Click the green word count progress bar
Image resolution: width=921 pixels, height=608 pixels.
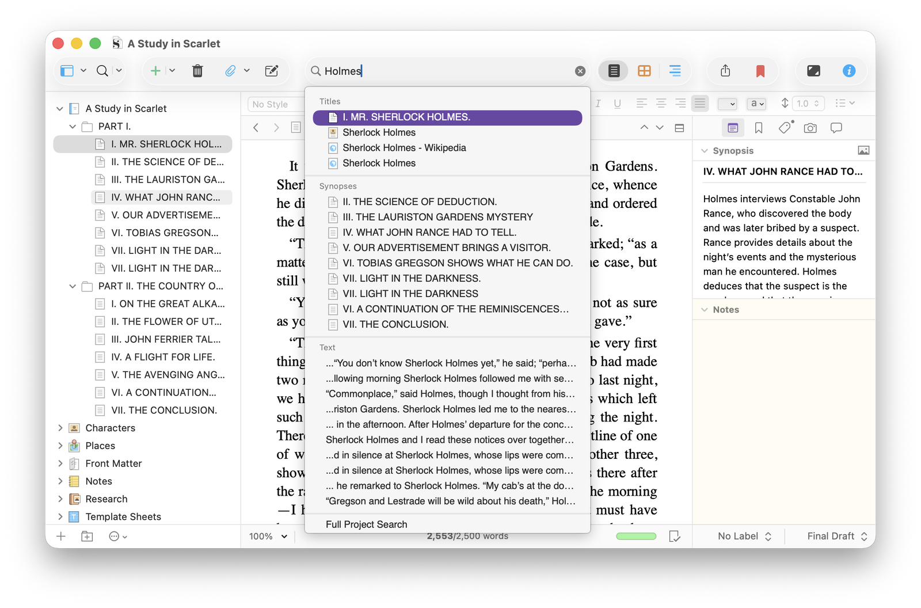(635, 536)
